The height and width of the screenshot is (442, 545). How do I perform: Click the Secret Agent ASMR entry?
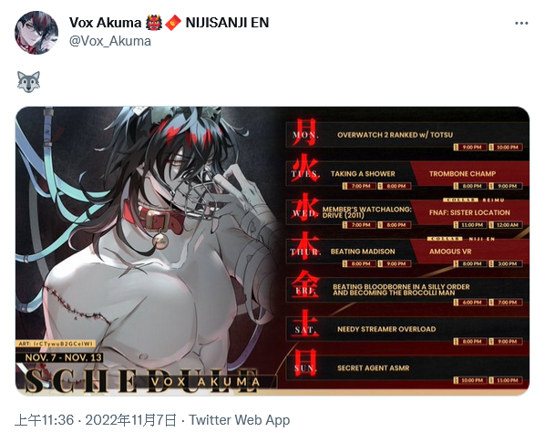tap(373, 368)
